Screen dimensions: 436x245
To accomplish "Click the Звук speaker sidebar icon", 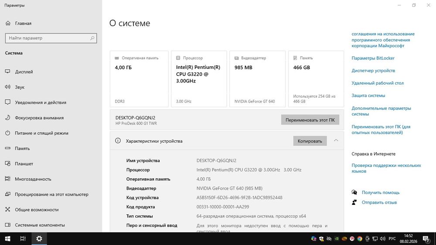I will tap(8, 87).
